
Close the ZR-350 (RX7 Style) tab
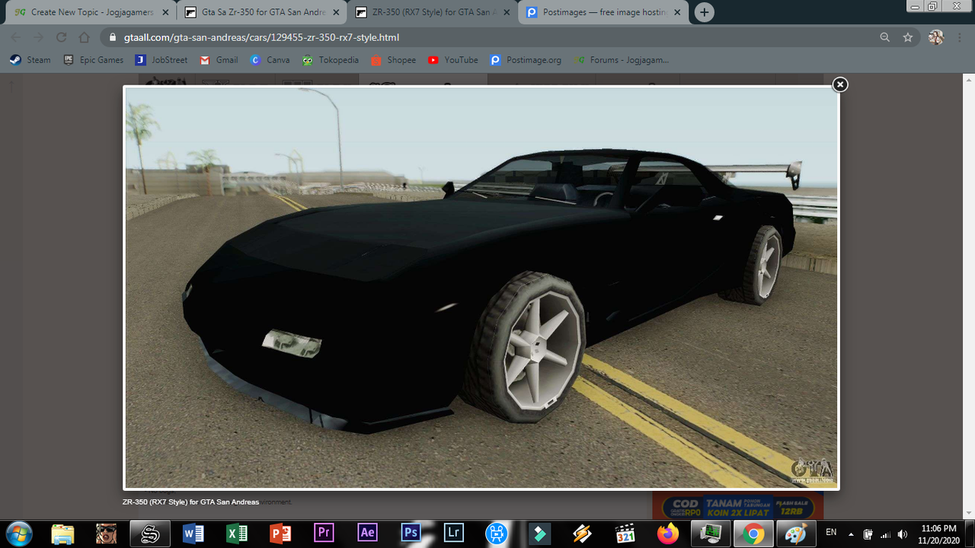(507, 12)
